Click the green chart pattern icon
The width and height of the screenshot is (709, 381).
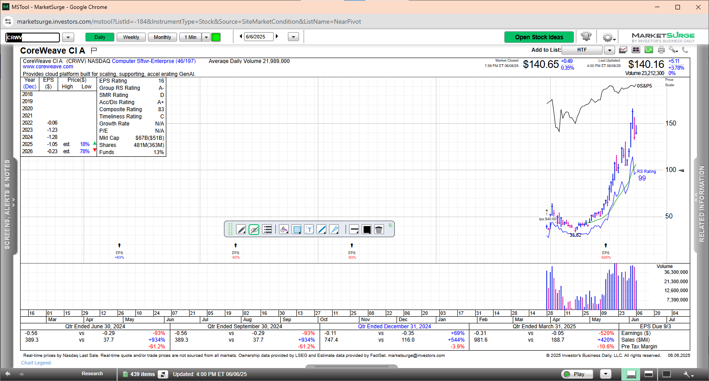(x=649, y=50)
